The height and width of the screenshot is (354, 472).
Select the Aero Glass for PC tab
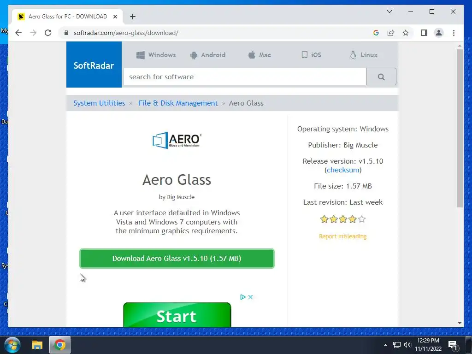[67, 17]
